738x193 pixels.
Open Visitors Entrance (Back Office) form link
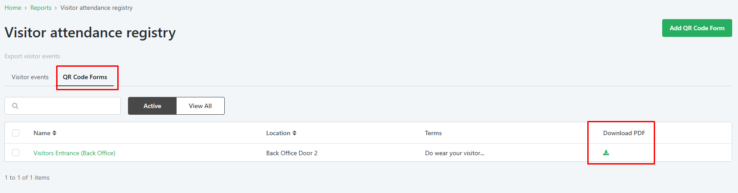[74, 153]
